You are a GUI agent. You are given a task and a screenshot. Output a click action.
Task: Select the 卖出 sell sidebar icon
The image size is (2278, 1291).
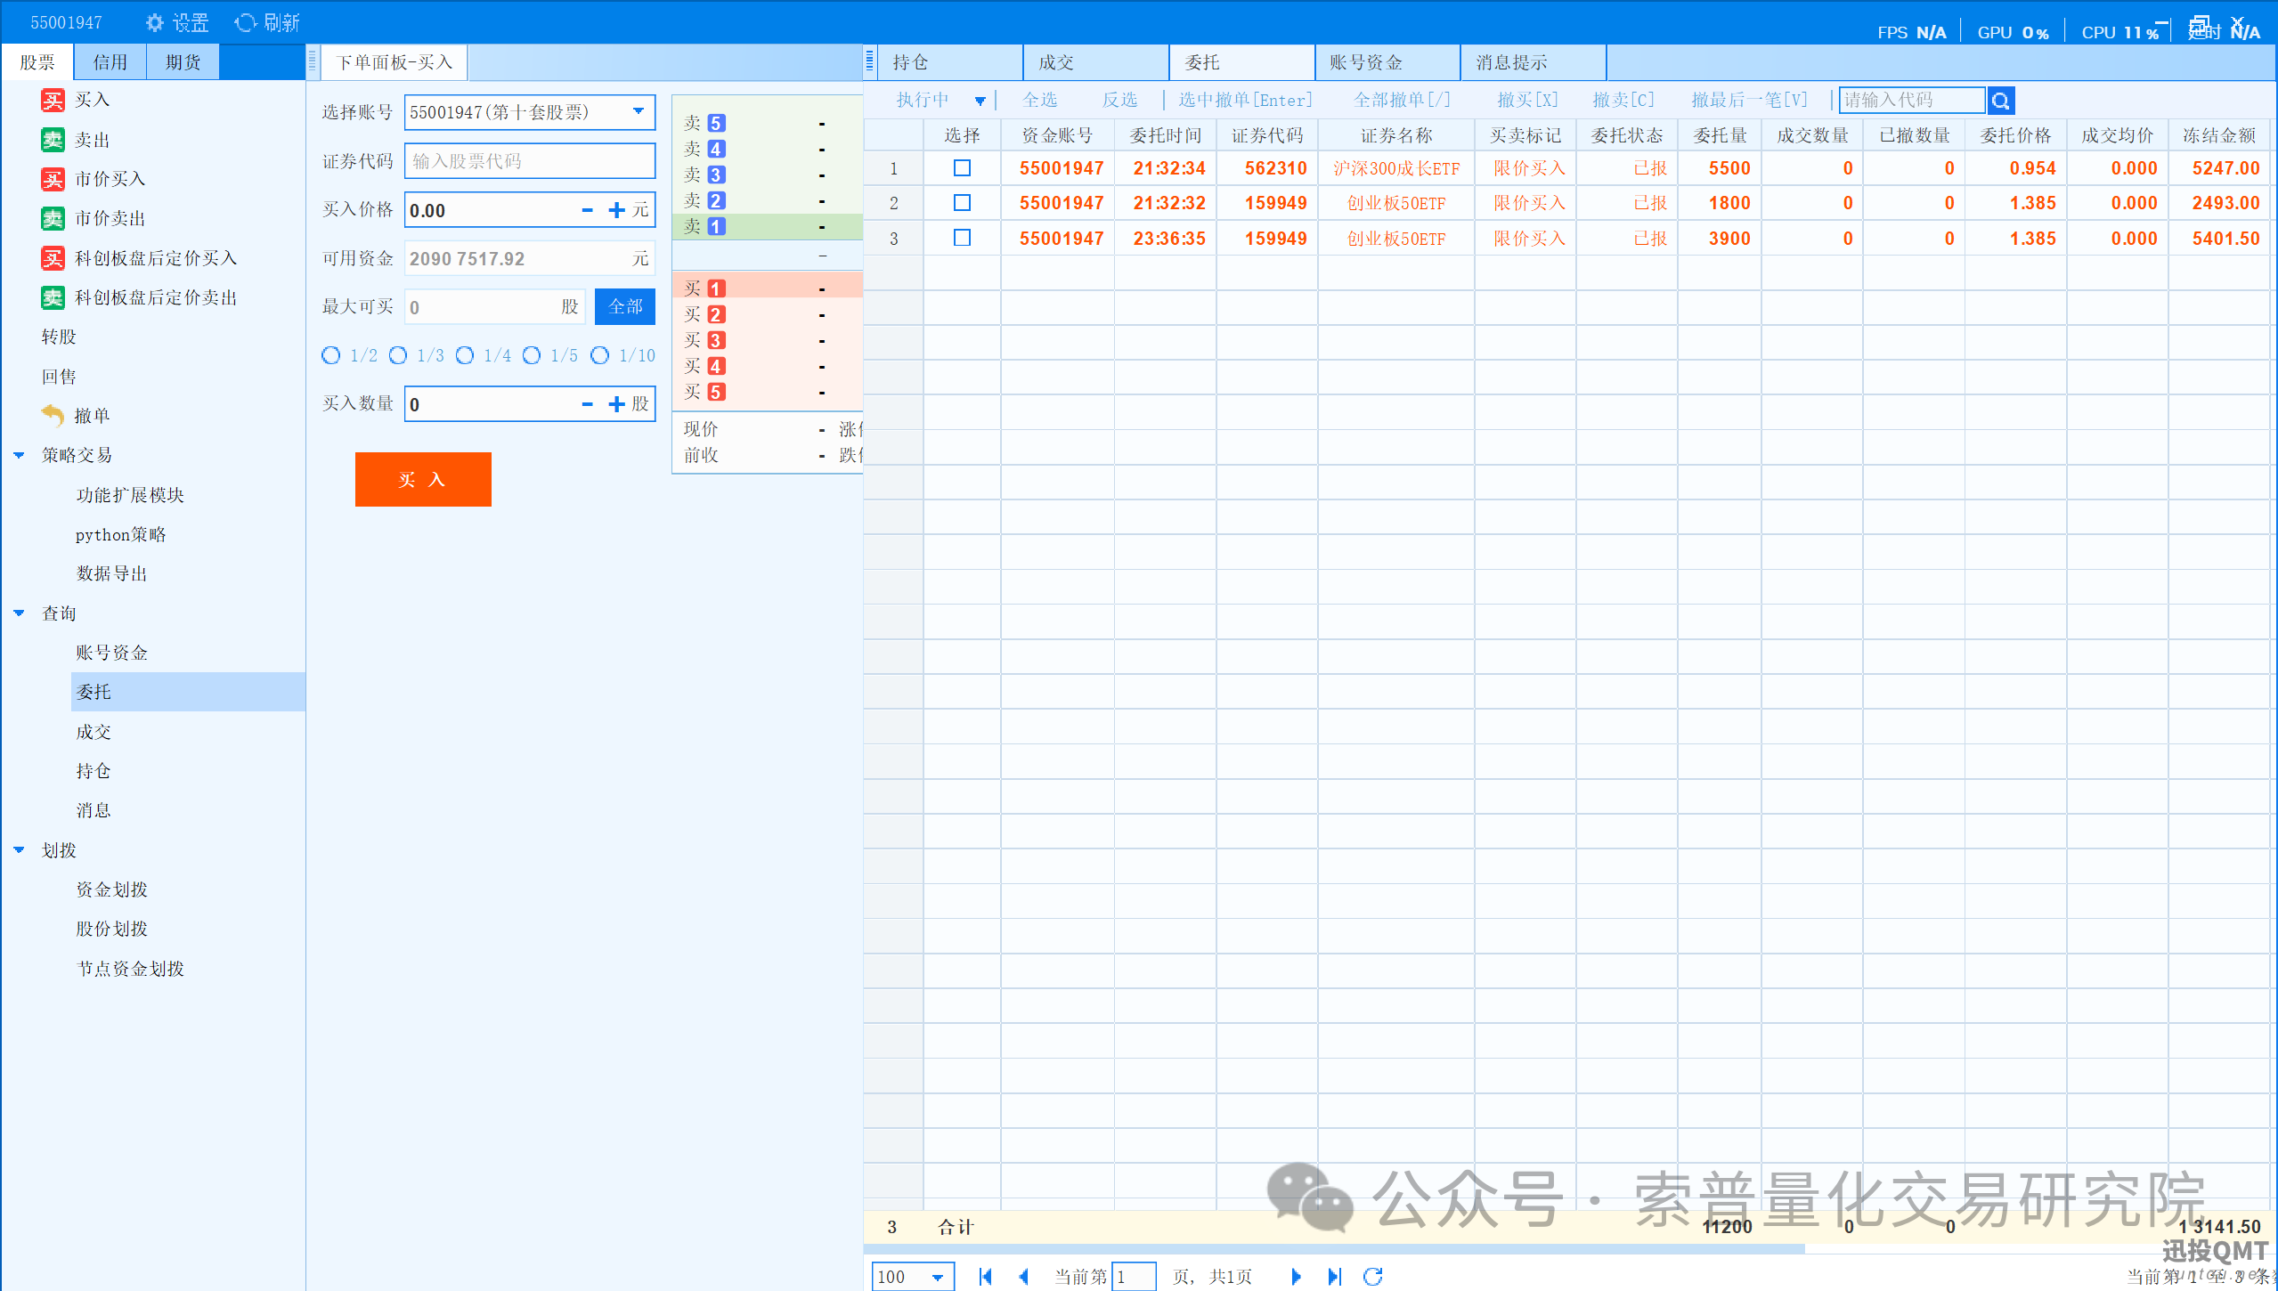54,139
